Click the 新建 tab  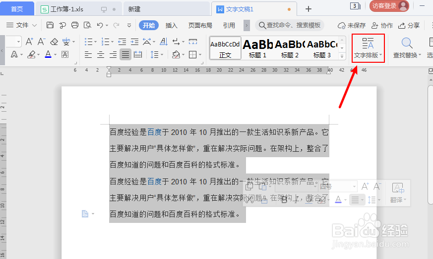[x=166, y=9]
